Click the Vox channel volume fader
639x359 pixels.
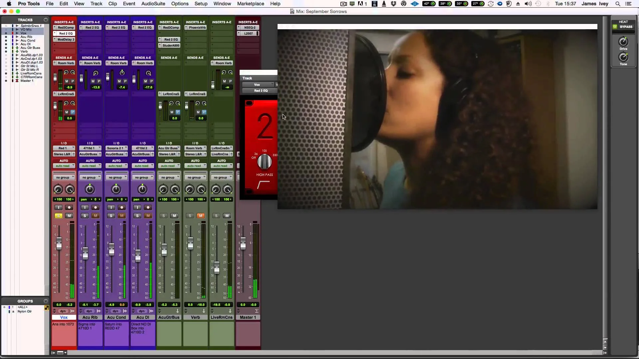coord(59,243)
